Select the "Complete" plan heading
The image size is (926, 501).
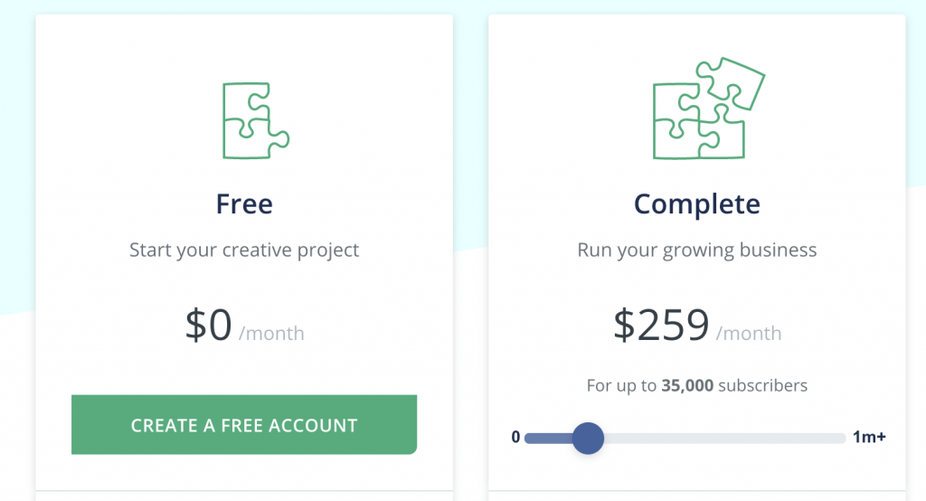[697, 203]
